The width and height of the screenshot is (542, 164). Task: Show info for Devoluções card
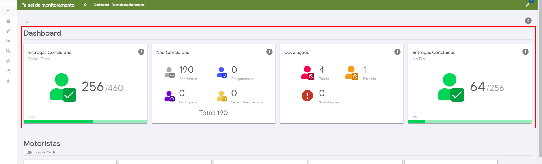pos(397,52)
